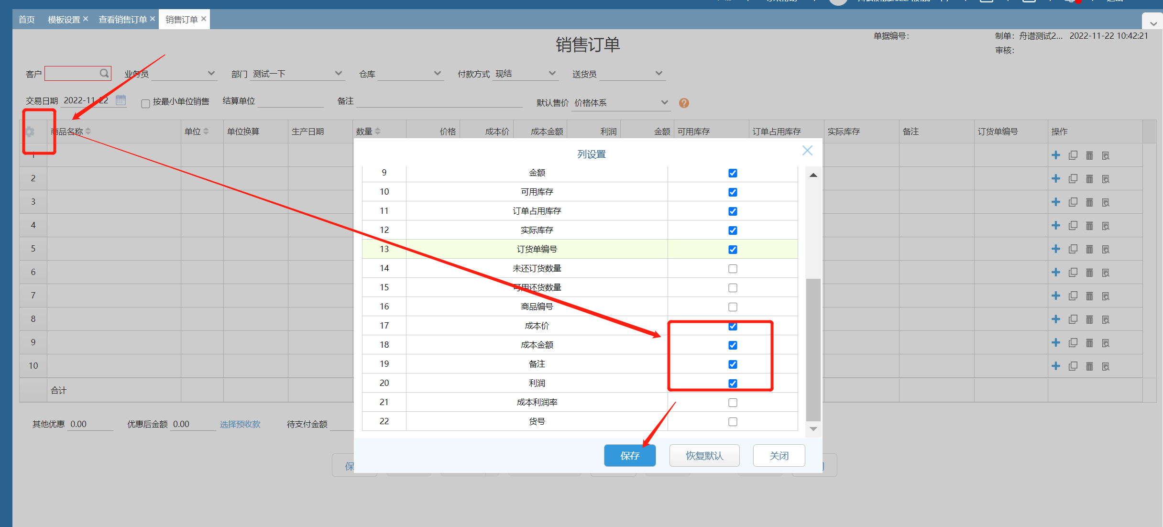The width and height of the screenshot is (1163, 527).
Task: Delete row 5 using the trash icon
Action: pyautogui.click(x=1089, y=249)
